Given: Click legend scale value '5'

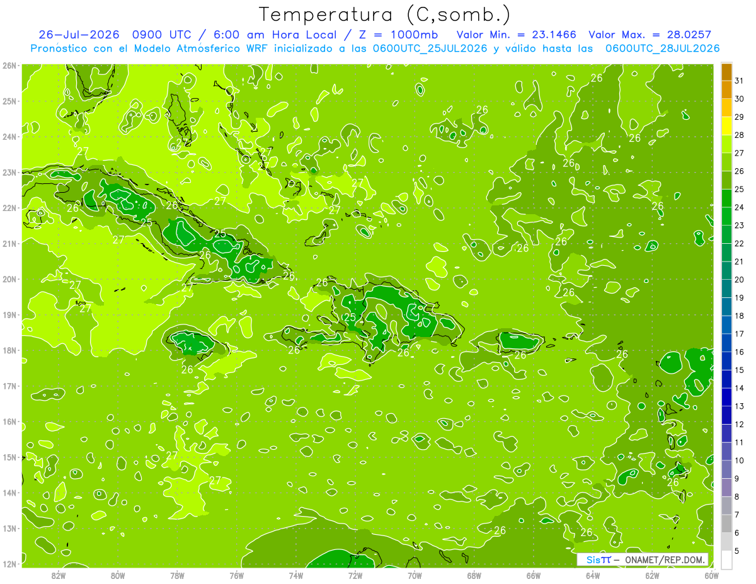Looking at the screenshot, I should tap(737, 551).
